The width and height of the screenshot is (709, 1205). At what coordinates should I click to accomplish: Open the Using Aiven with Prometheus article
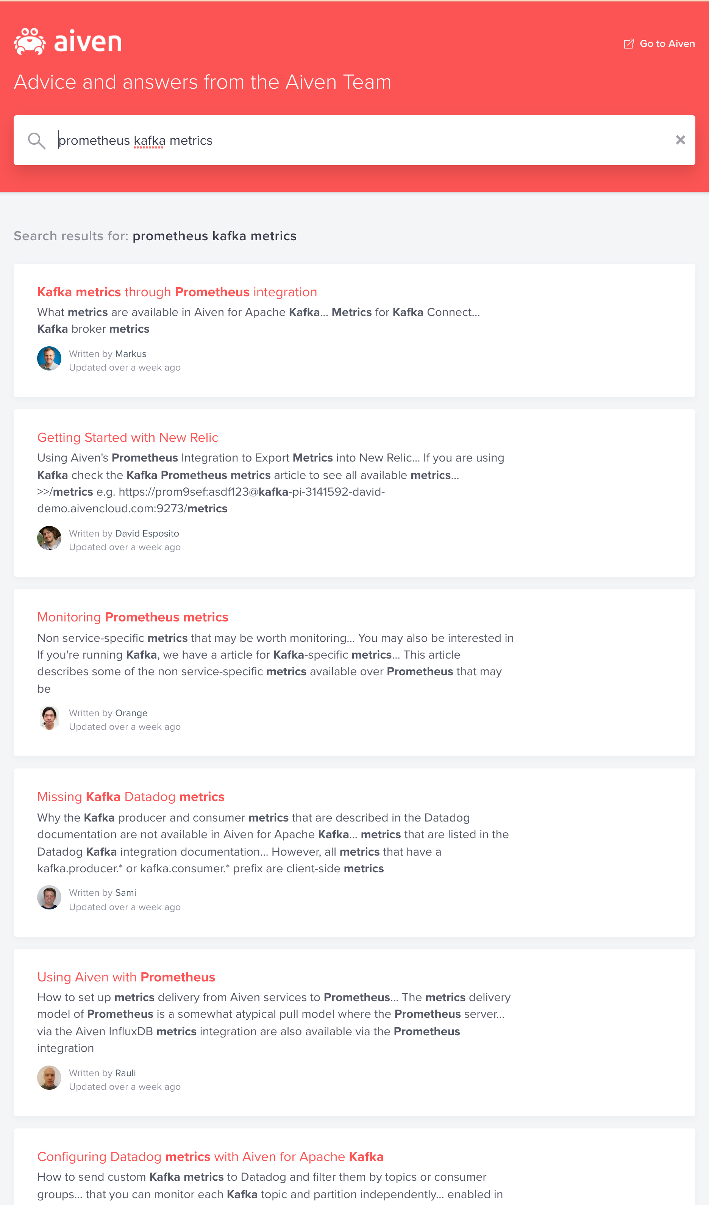(x=126, y=977)
